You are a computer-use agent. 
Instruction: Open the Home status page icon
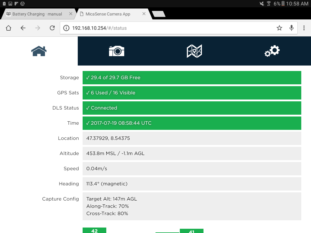39,51
